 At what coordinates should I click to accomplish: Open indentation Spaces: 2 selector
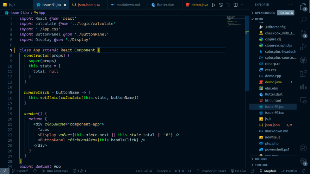point(163,171)
